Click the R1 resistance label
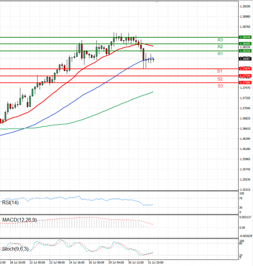The image size is (253, 266). point(220,54)
